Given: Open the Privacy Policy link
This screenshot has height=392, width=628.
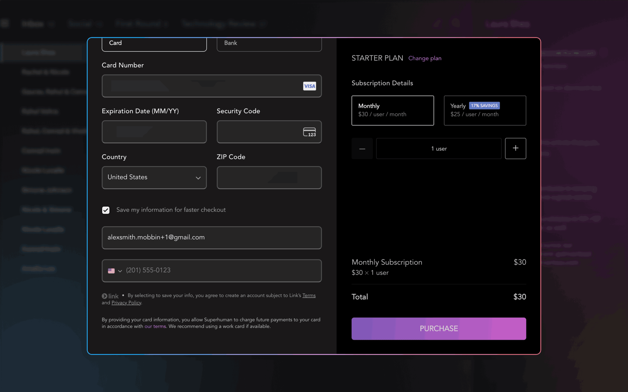Looking at the screenshot, I should 126,302.
